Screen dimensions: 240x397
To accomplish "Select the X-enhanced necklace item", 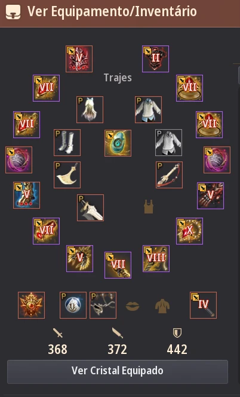I will [x=189, y=231].
